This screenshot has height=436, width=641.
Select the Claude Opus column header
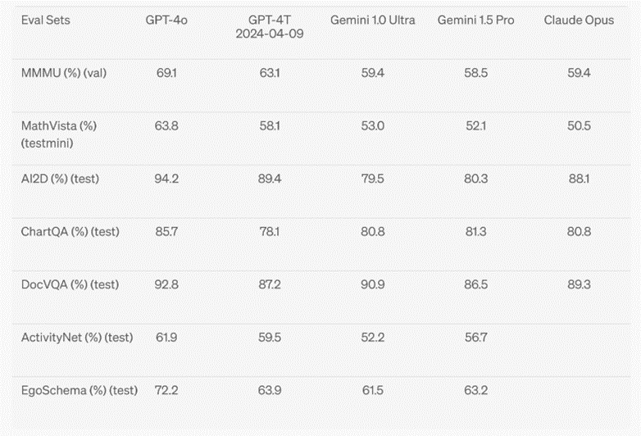click(x=578, y=20)
